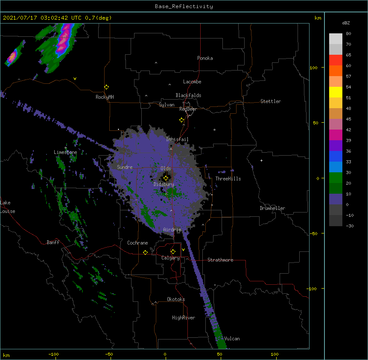368x360 pixels.
Task: Click the intense magenta storm cell at top
Action: (64, 39)
